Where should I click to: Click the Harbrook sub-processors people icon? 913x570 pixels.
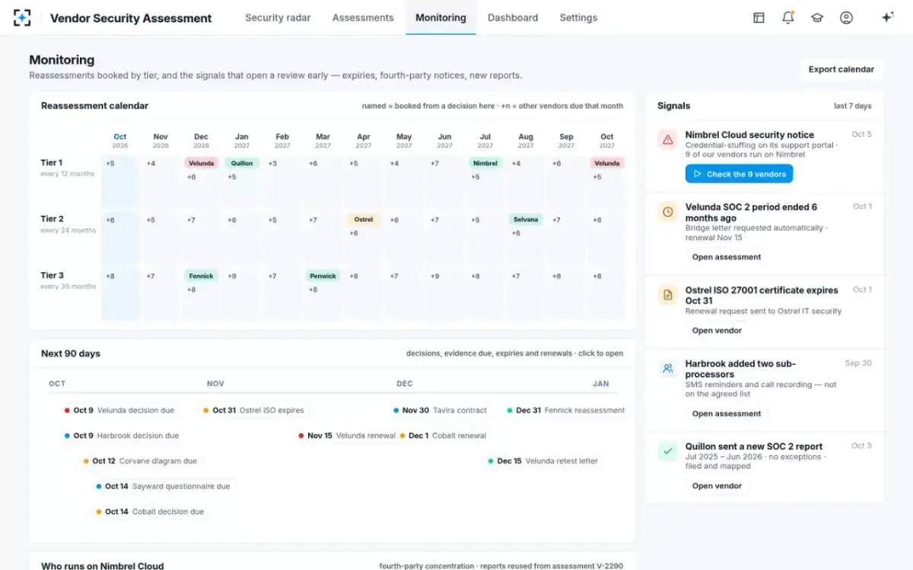[x=667, y=369]
